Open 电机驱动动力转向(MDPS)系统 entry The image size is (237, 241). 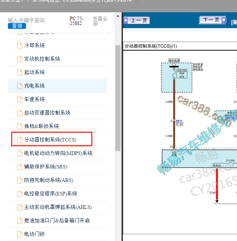(58, 153)
